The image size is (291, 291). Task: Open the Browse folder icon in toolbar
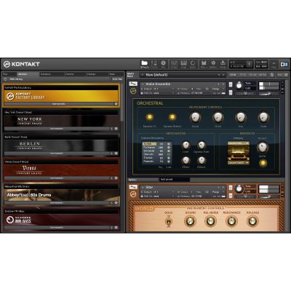click(x=144, y=64)
